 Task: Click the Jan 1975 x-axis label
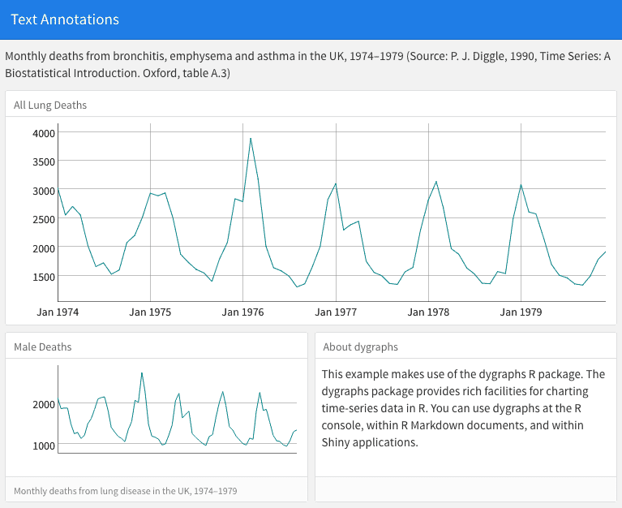150,312
